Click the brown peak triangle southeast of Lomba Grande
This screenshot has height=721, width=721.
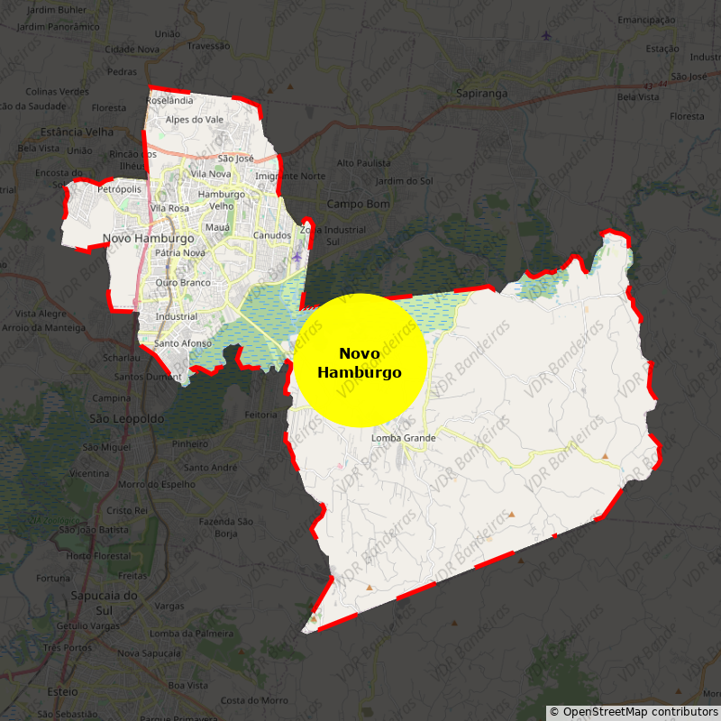coord(511,515)
